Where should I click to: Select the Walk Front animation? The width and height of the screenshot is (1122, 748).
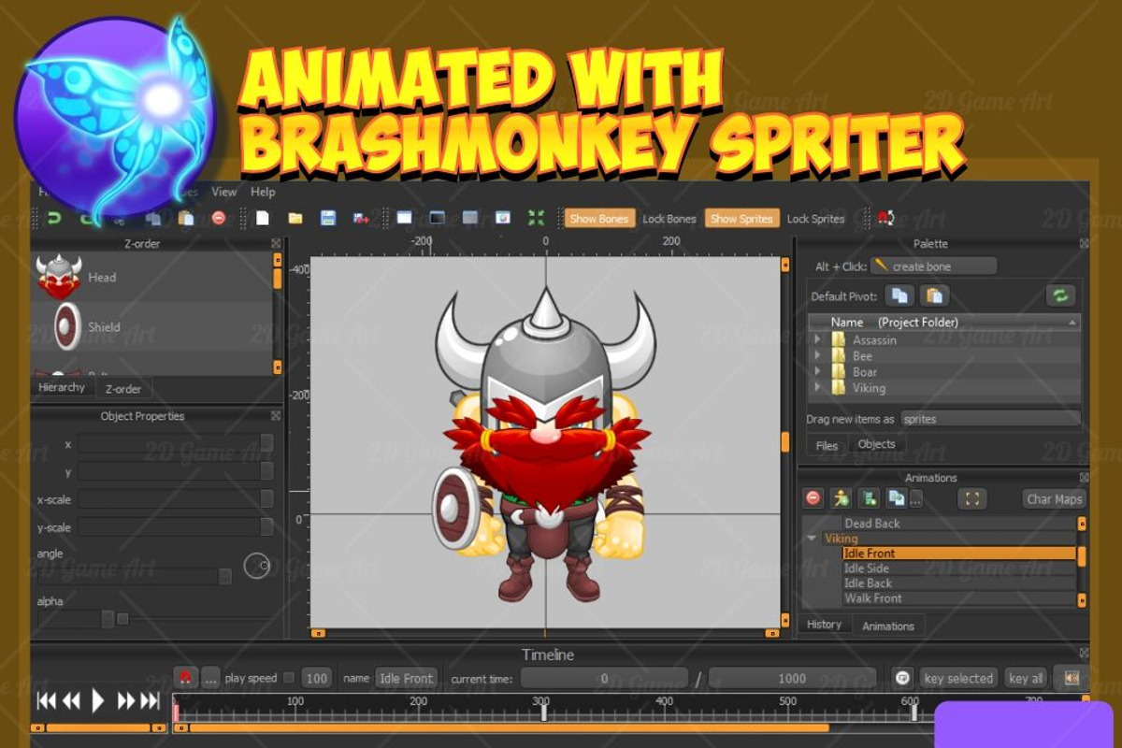point(958,598)
